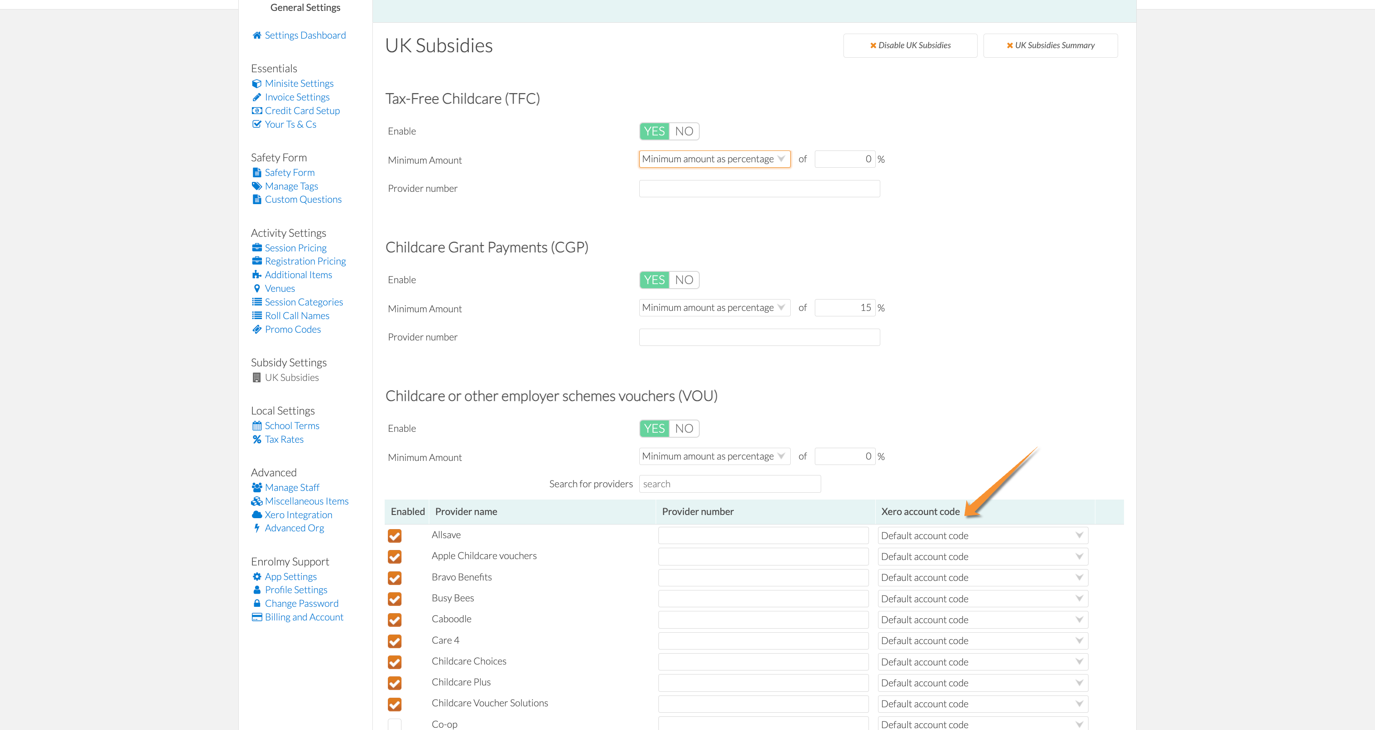Open the Manage Staff link

[x=292, y=487]
